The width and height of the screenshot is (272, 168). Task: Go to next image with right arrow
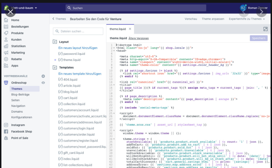[261, 12]
